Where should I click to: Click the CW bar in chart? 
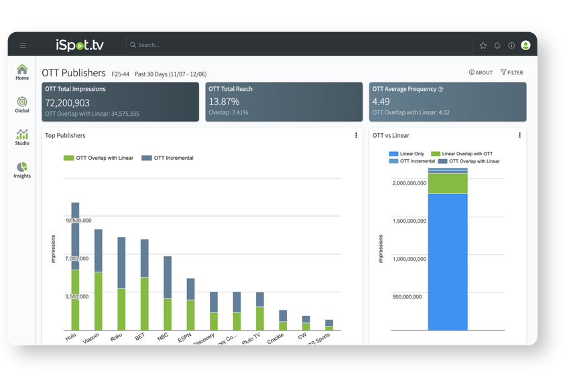tap(306, 322)
